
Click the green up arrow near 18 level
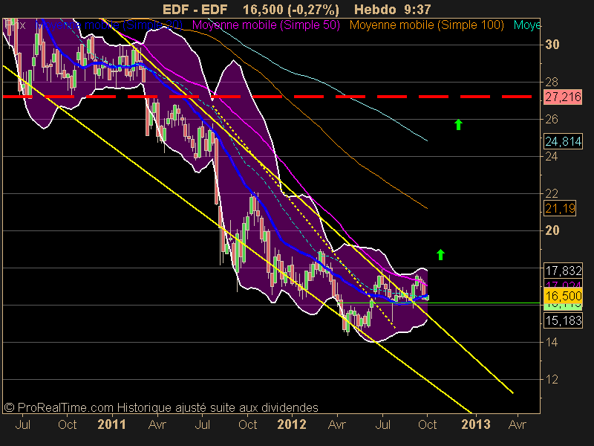pos(440,254)
